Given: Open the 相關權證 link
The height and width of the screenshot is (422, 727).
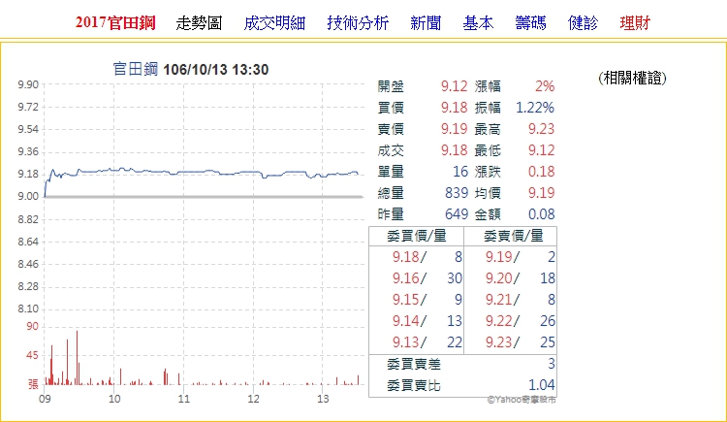Looking at the screenshot, I should pyautogui.click(x=633, y=78).
